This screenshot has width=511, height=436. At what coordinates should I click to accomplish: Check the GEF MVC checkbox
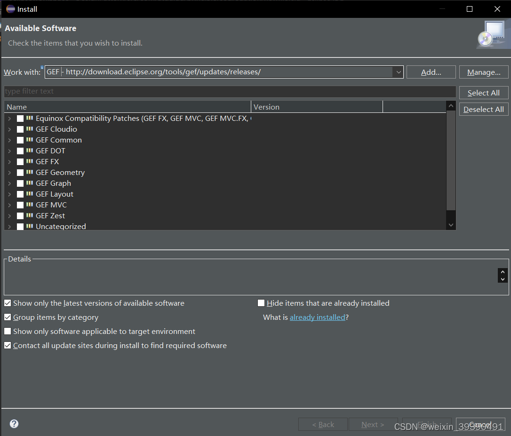point(20,205)
